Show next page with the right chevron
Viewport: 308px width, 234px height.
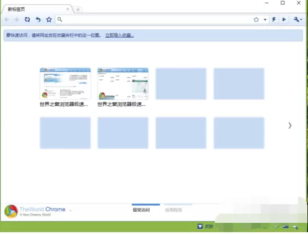[x=290, y=126]
